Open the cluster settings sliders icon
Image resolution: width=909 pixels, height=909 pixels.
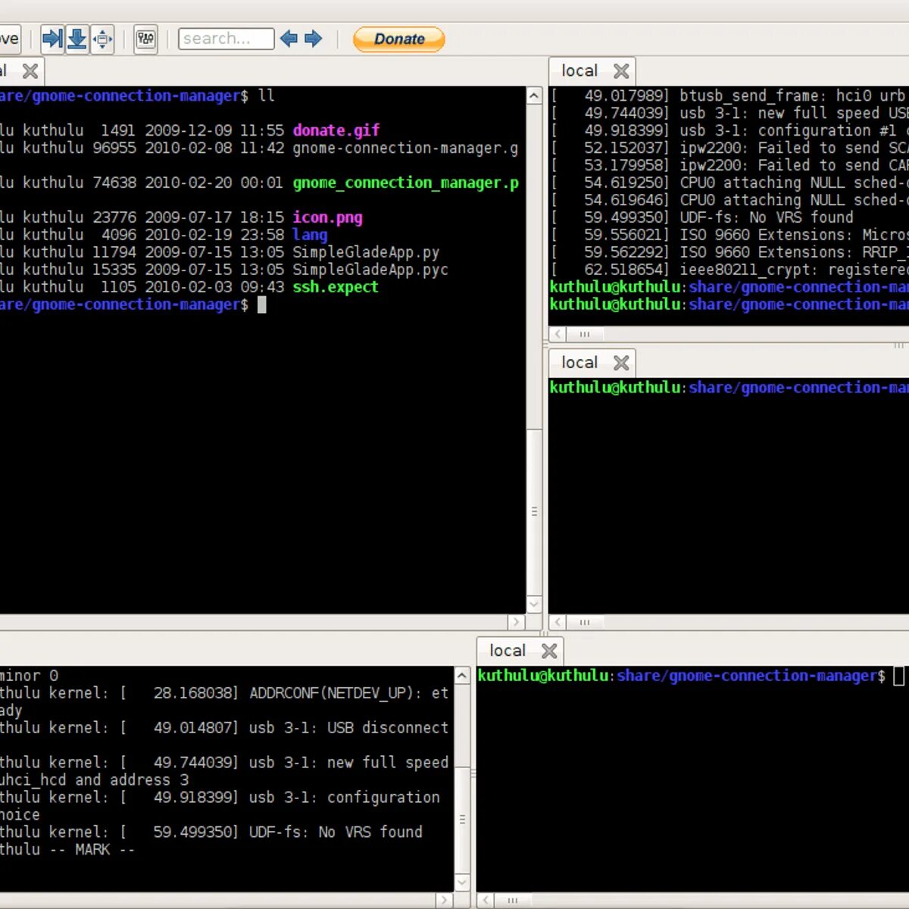(145, 39)
